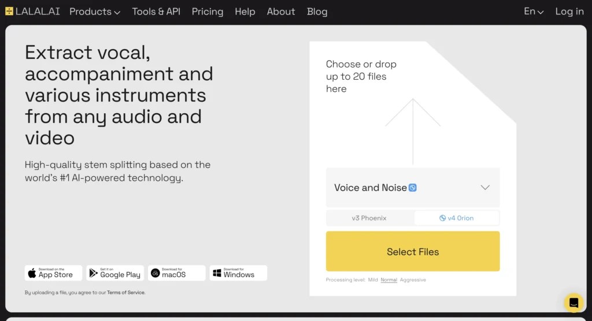Viewport: 592px width, 321px height.
Task: Go to the Pricing page
Action: point(208,12)
